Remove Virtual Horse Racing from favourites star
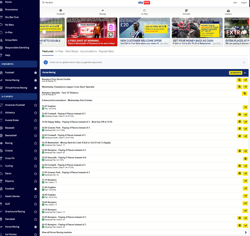250x236 pixels. pyautogui.click(x=36, y=88)
